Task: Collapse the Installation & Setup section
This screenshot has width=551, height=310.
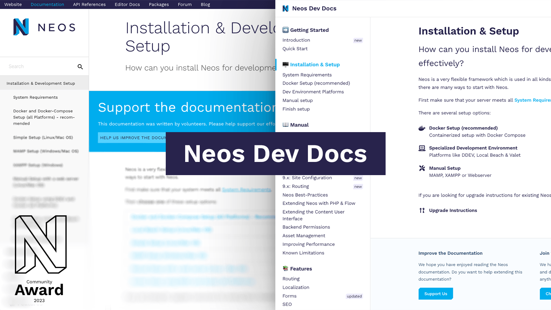Action: click(315, 64)
